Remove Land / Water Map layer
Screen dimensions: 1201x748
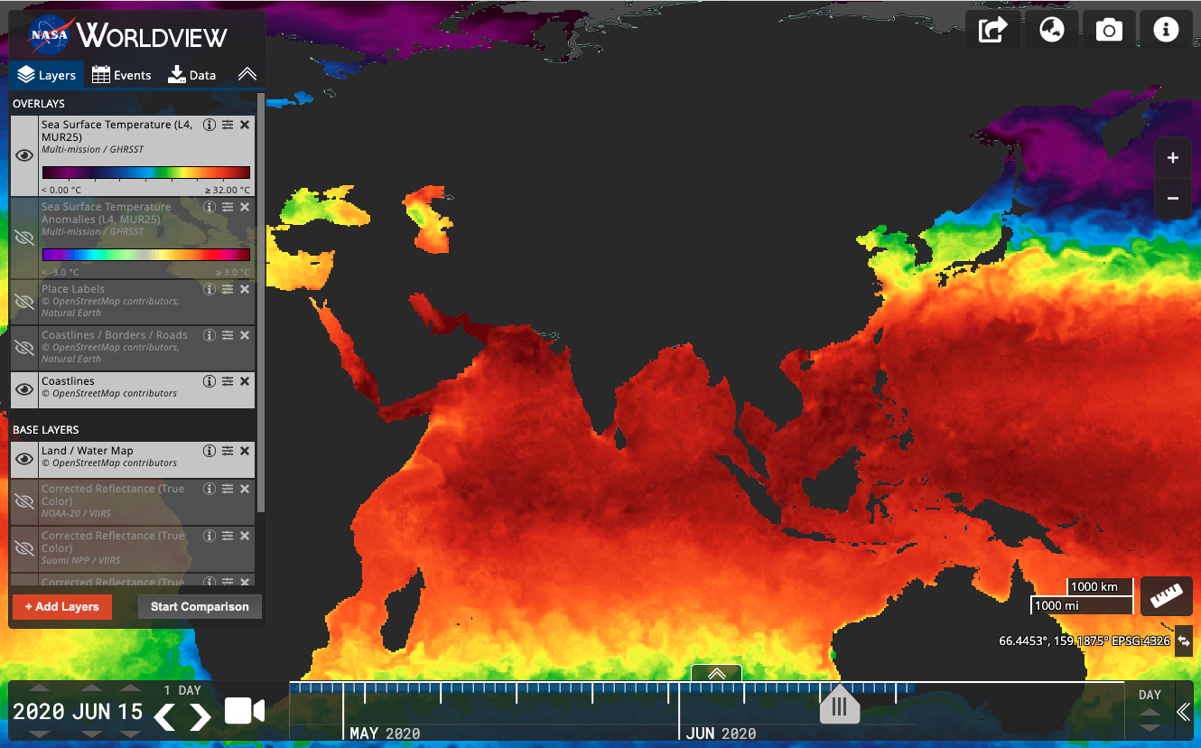tap(245, 451)
